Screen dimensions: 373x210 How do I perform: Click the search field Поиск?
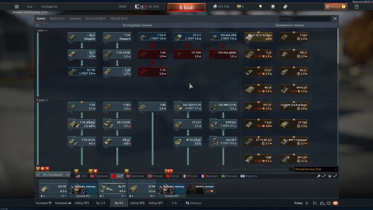click(305, 19)
